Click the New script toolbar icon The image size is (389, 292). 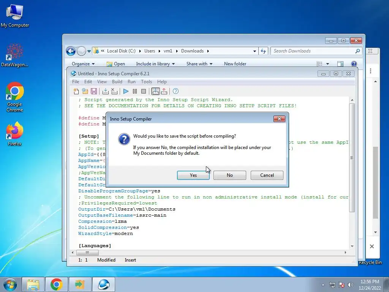pyautogui.click(x=76, y=91)
